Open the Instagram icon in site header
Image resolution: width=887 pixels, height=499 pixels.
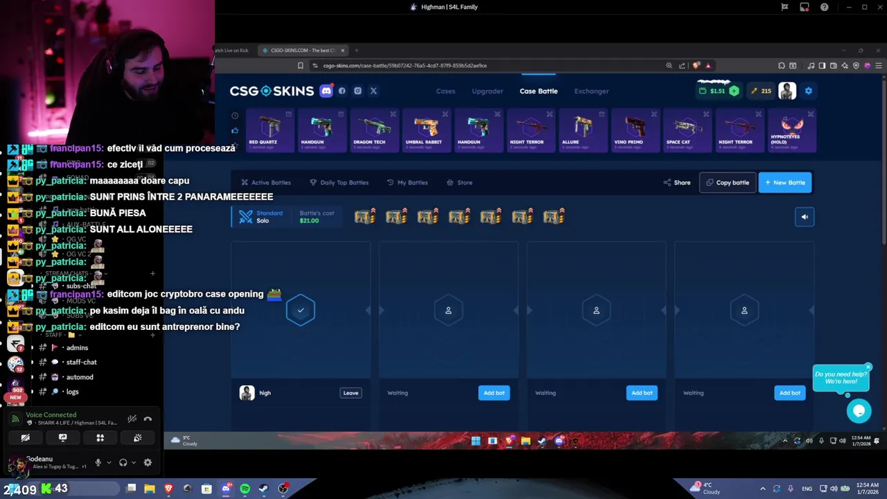[x=358, y=91]
